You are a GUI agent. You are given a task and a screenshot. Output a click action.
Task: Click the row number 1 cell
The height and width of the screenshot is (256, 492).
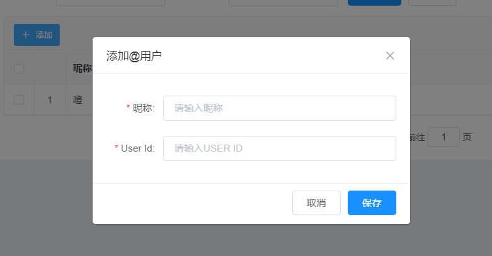coord(50,100)
